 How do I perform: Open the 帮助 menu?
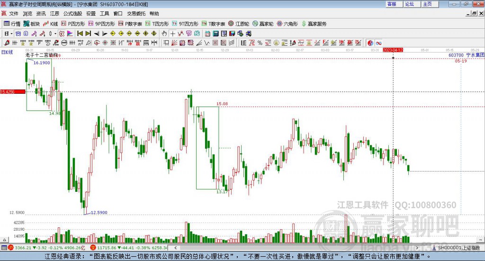click(154, 14)
